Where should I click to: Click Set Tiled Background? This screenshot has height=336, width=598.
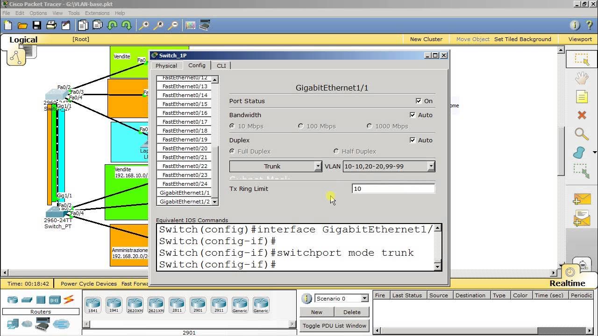(523, 39)
